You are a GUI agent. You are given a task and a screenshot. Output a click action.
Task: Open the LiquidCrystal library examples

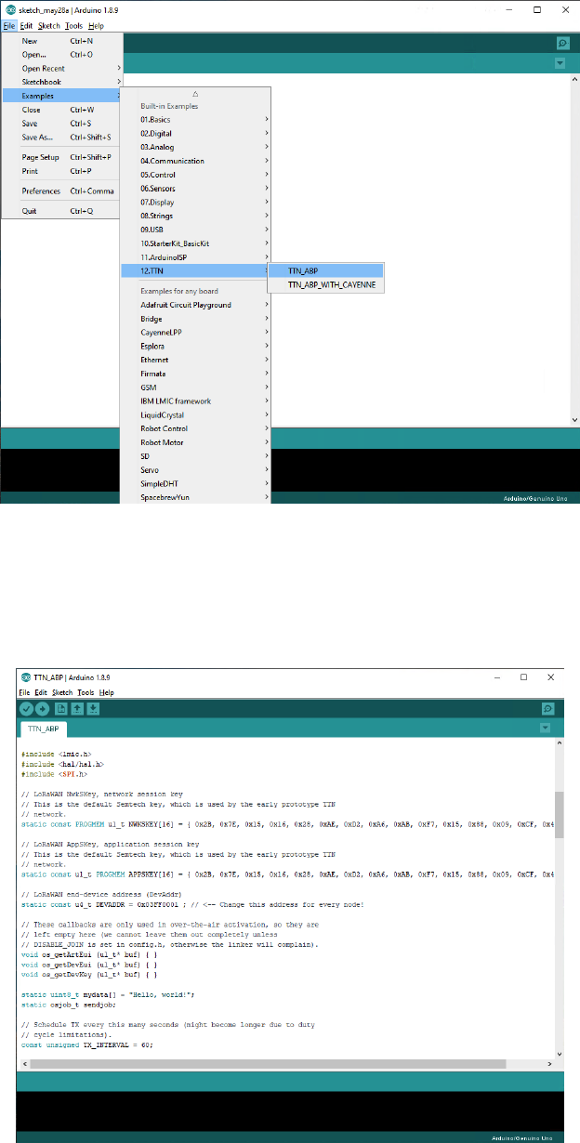[194, 415]
